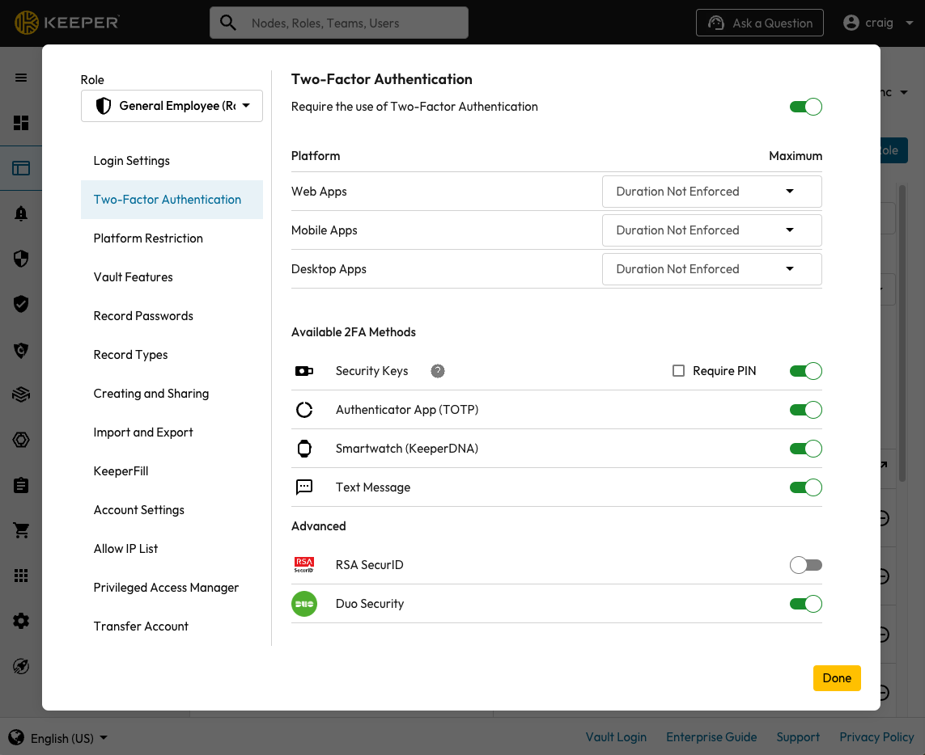Select Platform Restriction in settings list
Screen dimensions: 925x755
(x=148, y=238)
